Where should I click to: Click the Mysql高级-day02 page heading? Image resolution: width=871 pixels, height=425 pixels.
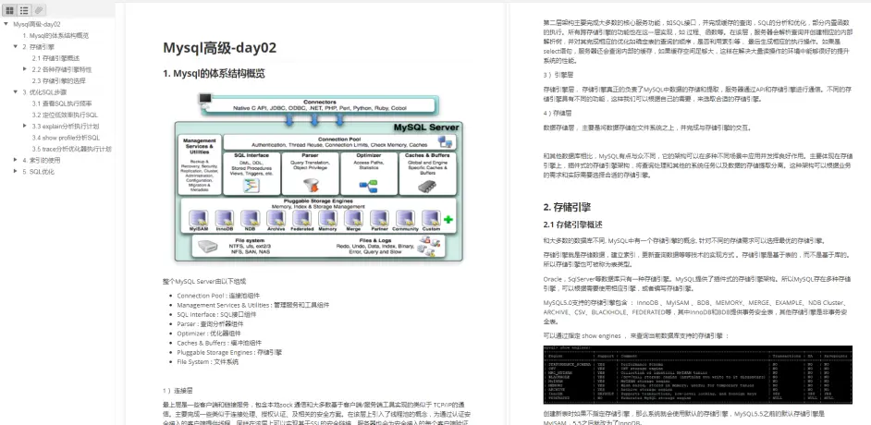coord(219,48)
